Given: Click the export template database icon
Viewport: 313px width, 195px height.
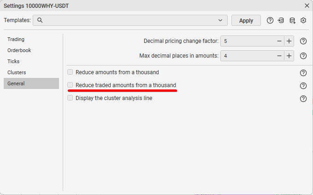Looking at the screenshot, I should tap(292, 20).
